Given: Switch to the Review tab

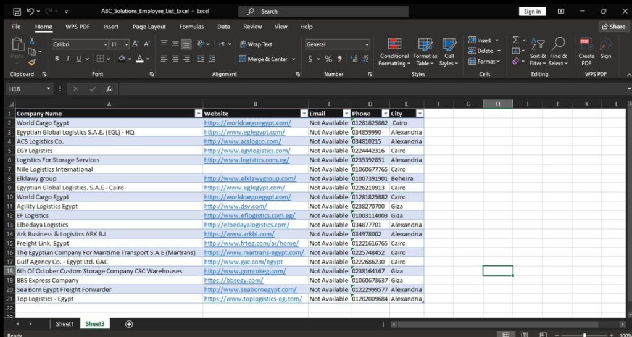Looking at the screenshot, I should 252,27.
